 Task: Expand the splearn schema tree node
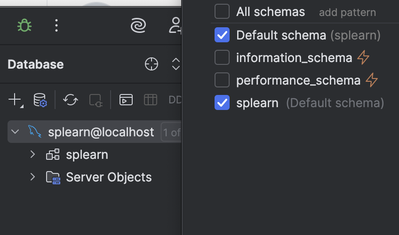(32, 154)
